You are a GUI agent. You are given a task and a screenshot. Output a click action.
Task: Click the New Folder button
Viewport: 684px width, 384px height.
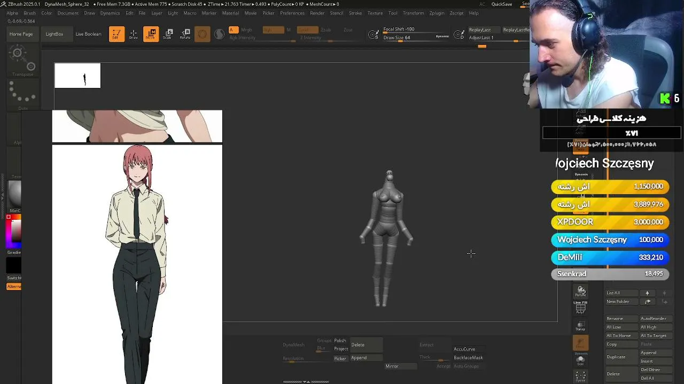click(x=621, y=301)
